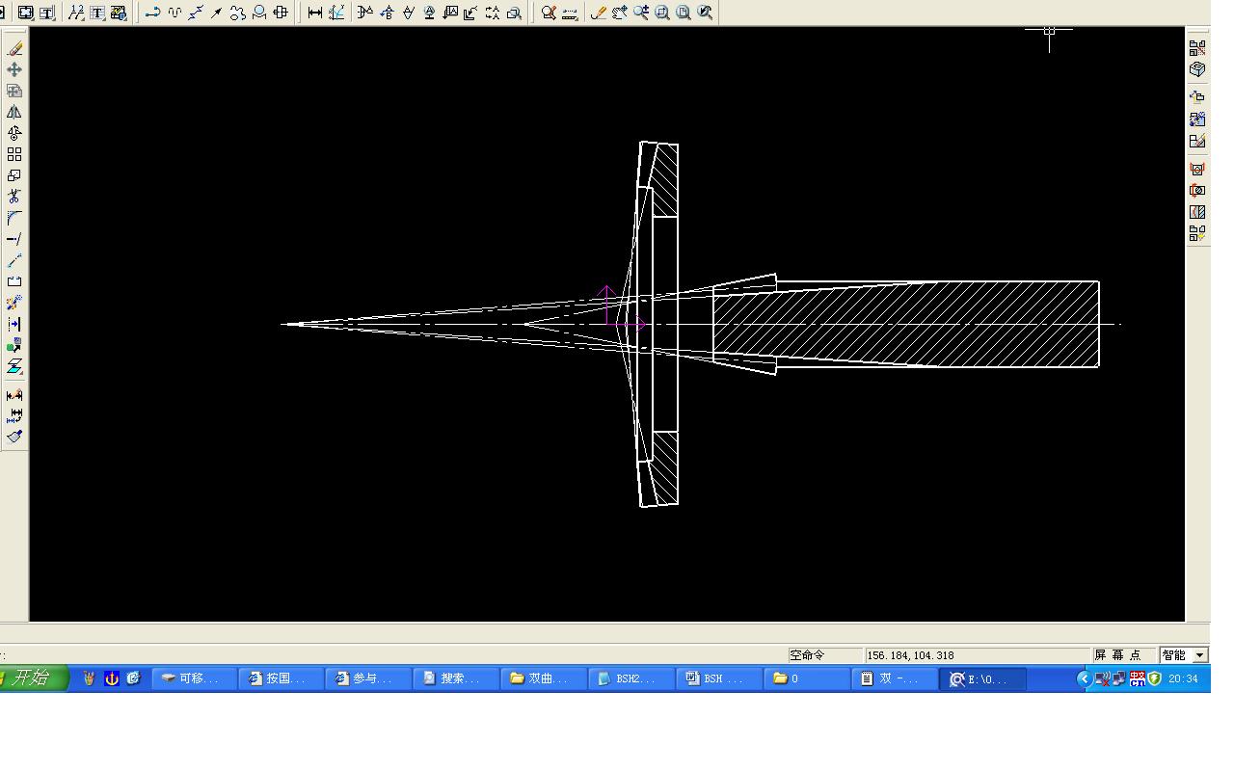Switch to 按国... taskbar window
Screen dimensions: 1234x771
coord(281,678)
